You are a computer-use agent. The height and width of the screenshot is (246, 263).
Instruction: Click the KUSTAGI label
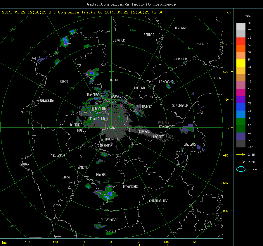(x=146, y=107)
